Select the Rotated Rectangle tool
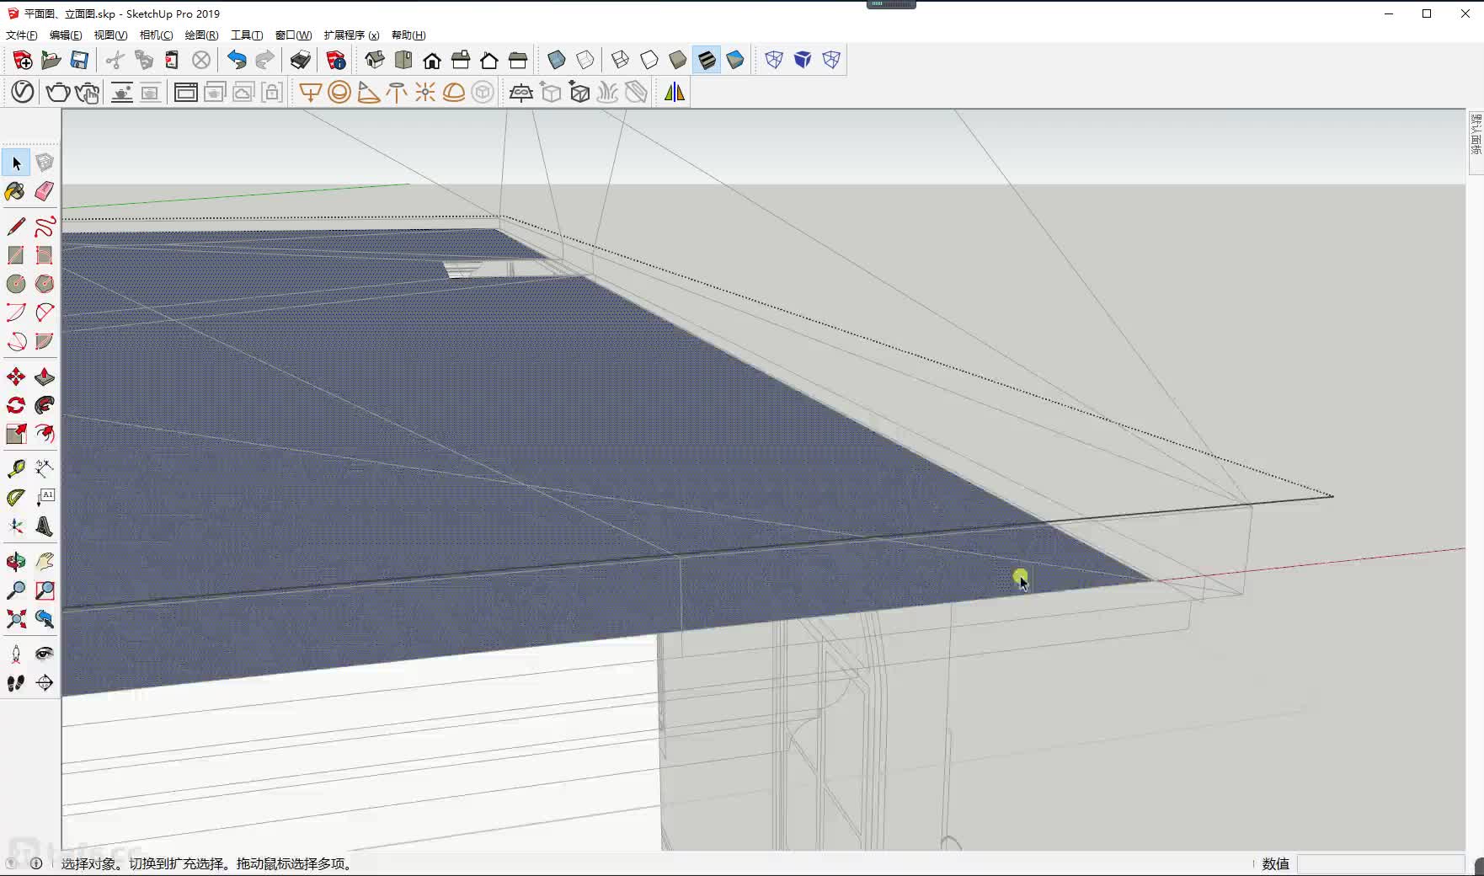The height and width of the screenshot is (876, 1484). (45, 255)
